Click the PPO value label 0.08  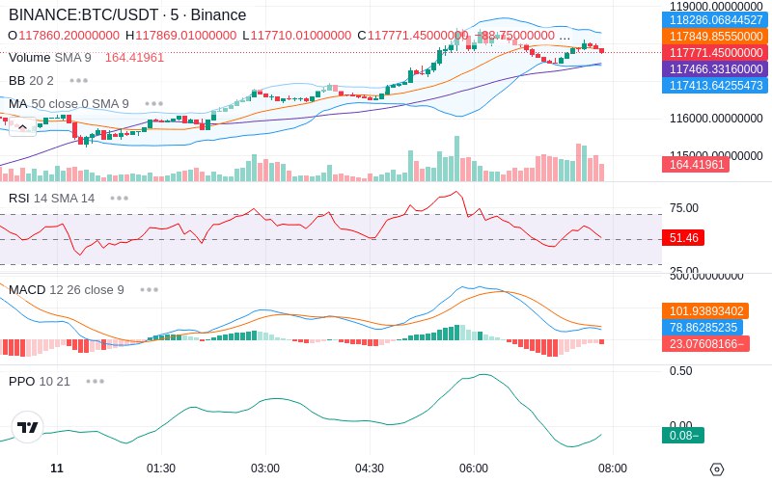[683, 436]
